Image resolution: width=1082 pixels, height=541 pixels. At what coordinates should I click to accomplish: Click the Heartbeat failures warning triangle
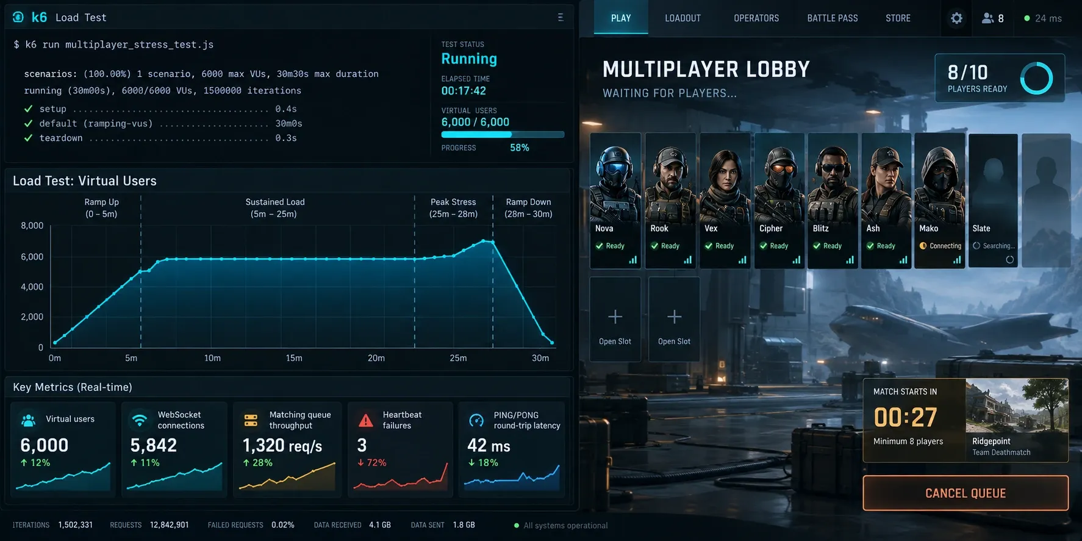tap(366, 420)
